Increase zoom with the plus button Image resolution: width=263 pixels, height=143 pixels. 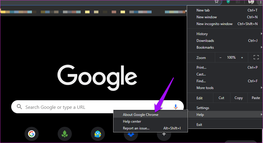(242, 57)
